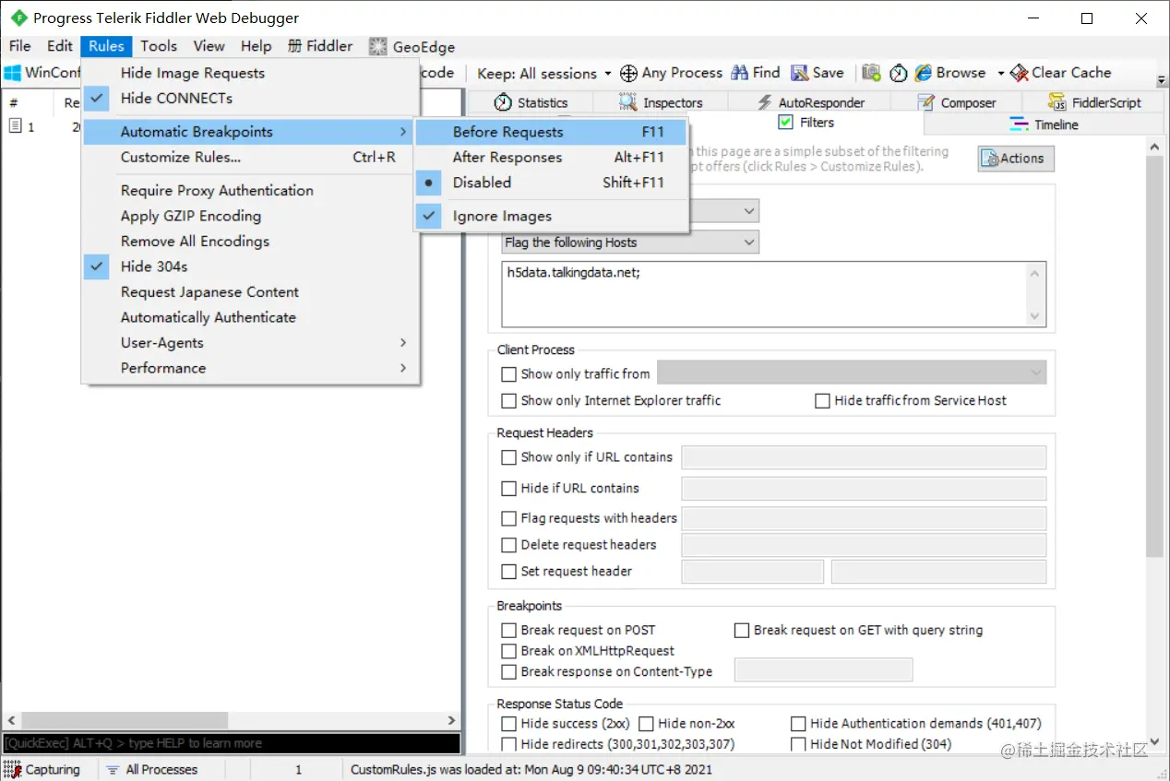Click the QuickExec command box
This screenshot has height=781, width=1170.
[231, 743]
